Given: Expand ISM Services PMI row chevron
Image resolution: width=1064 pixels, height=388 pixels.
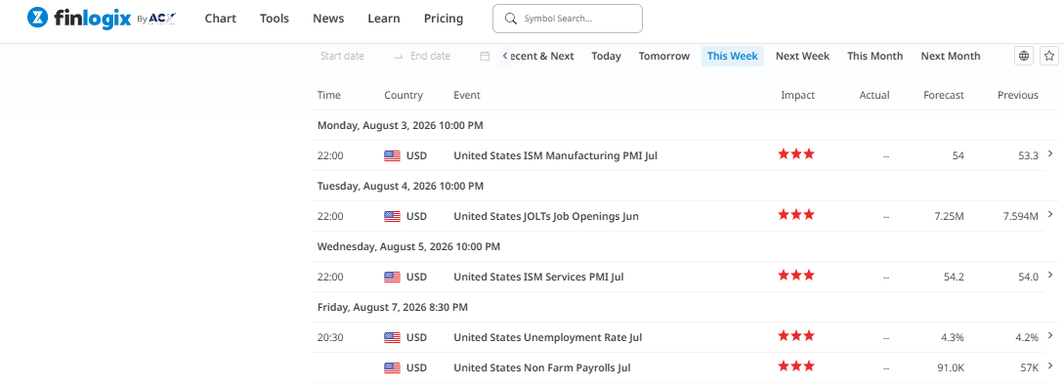Looking at the screenshot, I should coord(1050,275).
